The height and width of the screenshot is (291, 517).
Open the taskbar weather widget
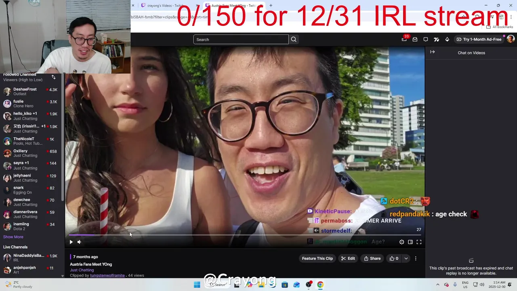point(19,285)
